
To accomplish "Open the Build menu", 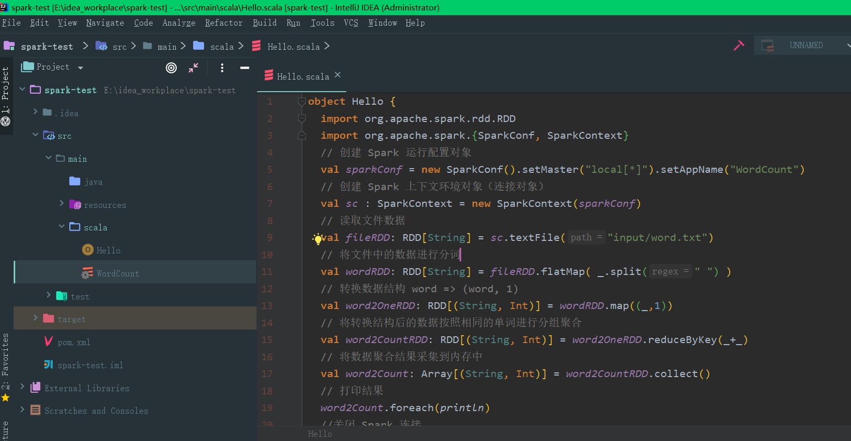I will (264, 23).
